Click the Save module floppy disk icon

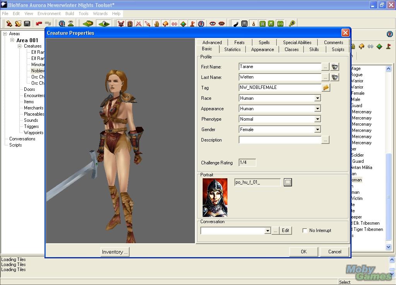(27, 24)
